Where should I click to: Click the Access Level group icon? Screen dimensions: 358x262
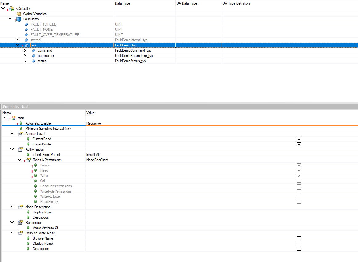pyautogui.click(x=21, y=134)
